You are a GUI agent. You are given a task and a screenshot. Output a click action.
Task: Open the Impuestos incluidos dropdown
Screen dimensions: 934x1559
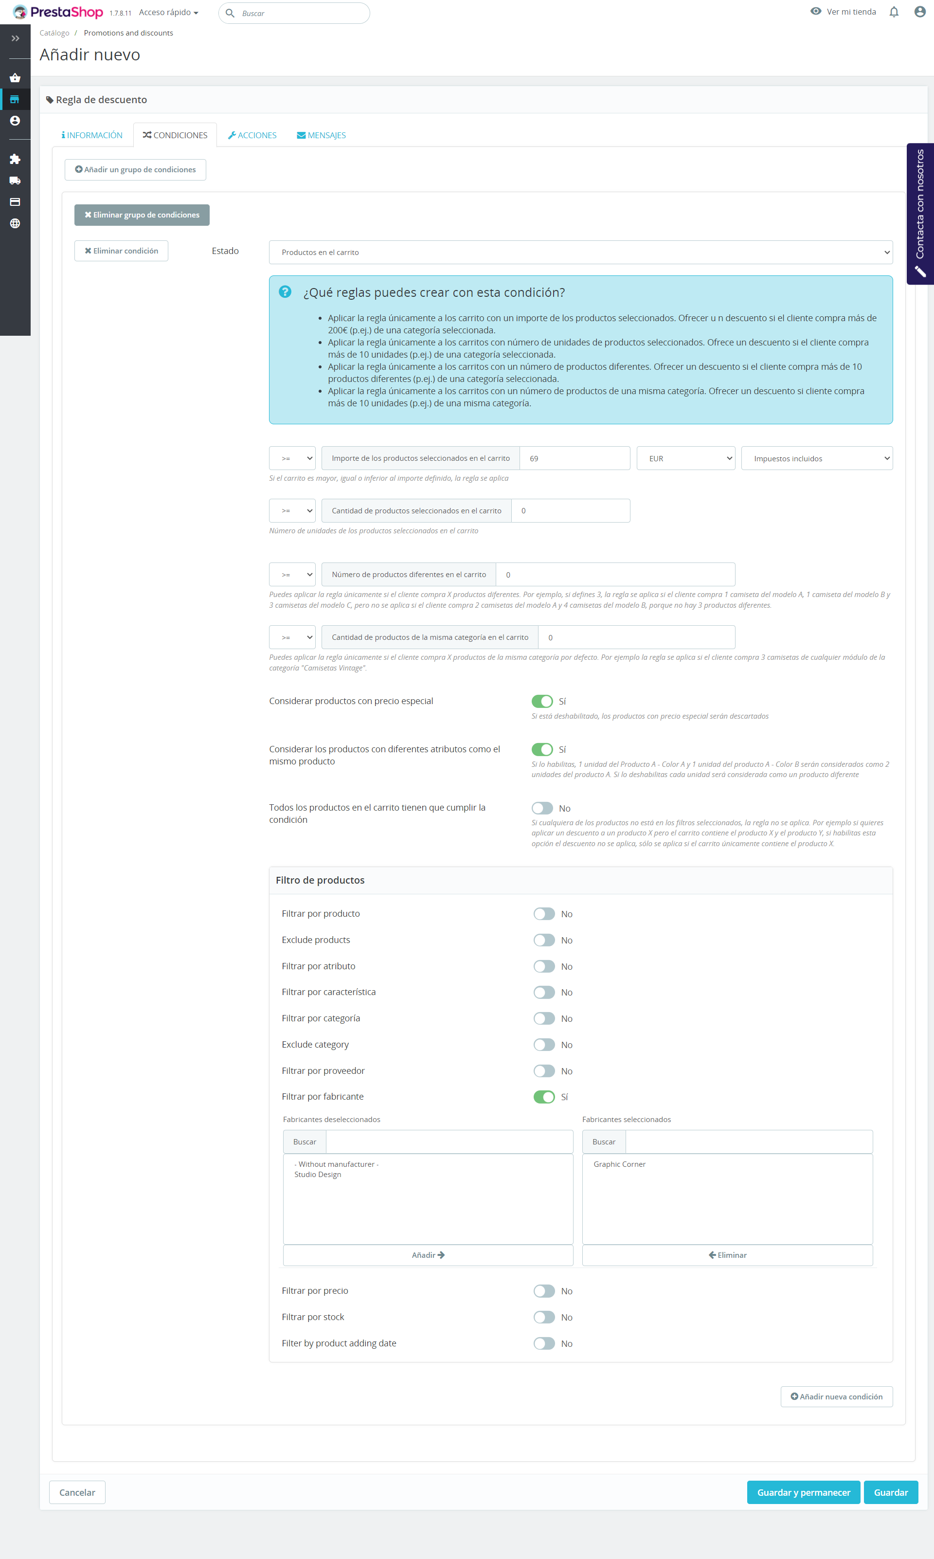[x=816, y=458]
